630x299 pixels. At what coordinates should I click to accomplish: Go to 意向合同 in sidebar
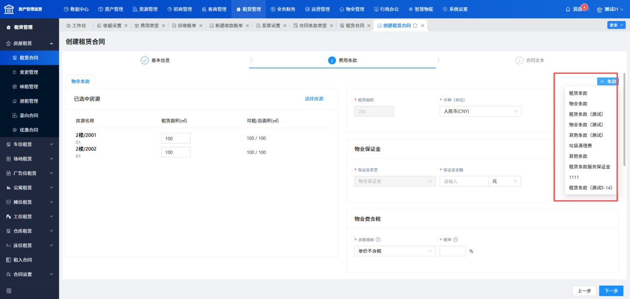click(29, 115)
